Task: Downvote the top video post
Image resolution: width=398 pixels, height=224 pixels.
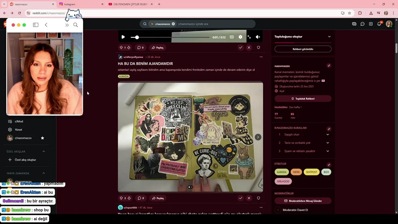Action: coord(129,48)
